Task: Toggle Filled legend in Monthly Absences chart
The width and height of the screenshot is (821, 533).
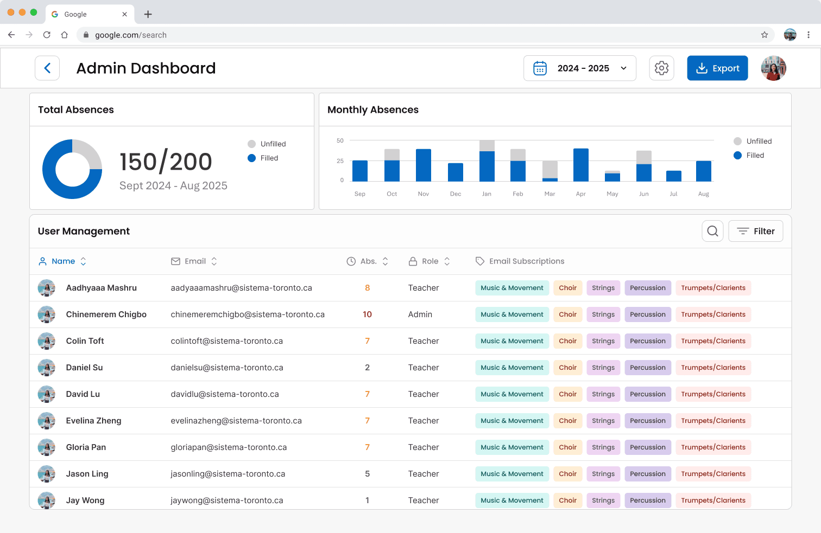Action: (x=749, y=155)
